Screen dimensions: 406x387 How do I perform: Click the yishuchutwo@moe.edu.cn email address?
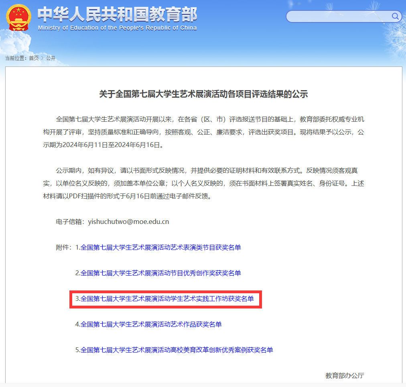[128, 222]
